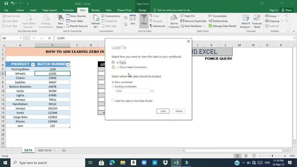297x167 pixels.
Task: Open Connections in ribbon
Action: (x=111, y=16)
